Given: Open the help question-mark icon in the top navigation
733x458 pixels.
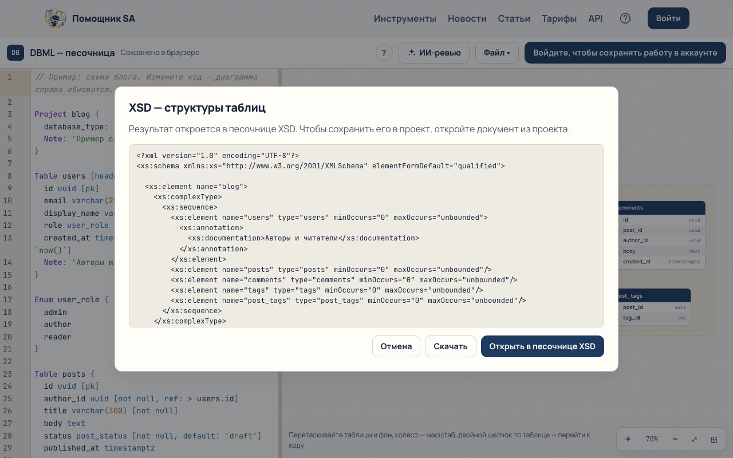Looking at the screenshot, I should click(625, 18).
